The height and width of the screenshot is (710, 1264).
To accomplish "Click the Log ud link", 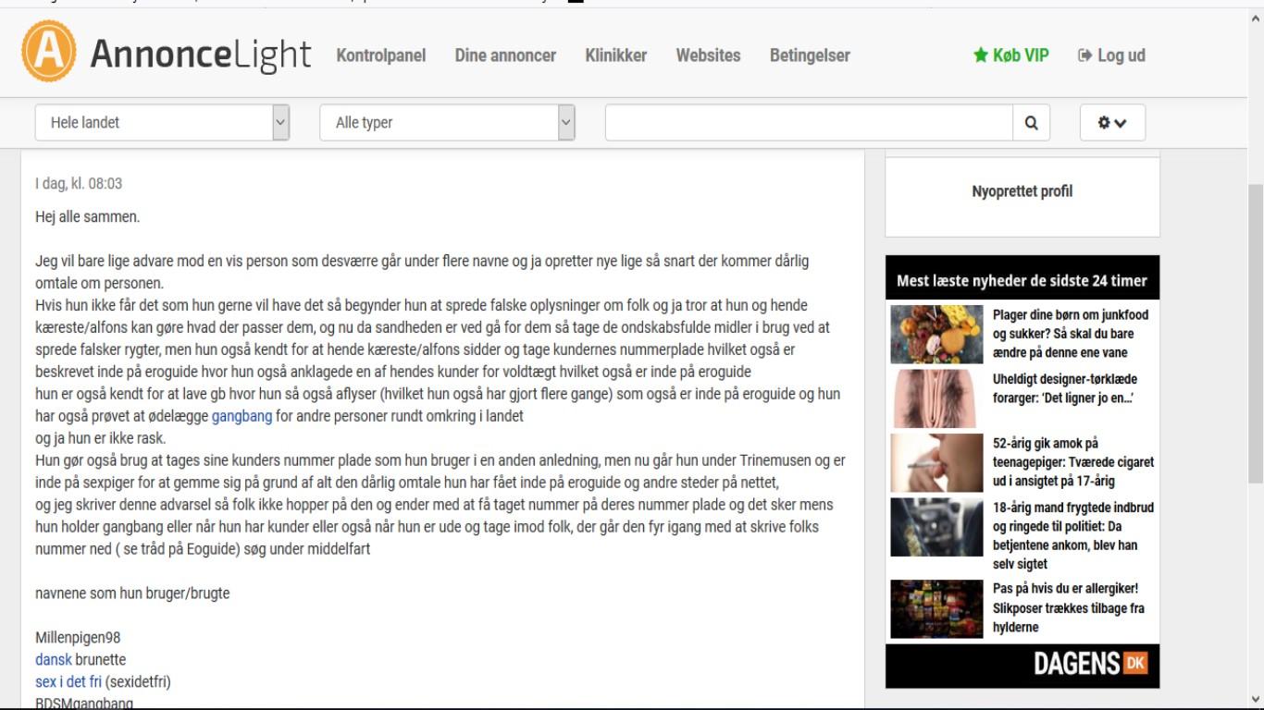I will pos(1112,55).
